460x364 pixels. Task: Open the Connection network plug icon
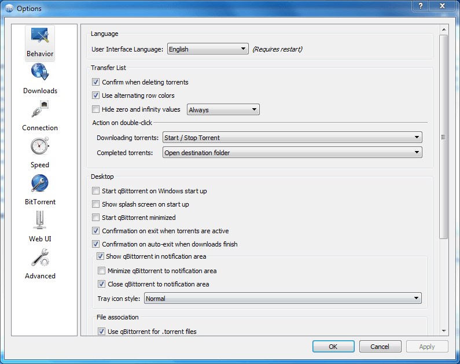point(40,109)
